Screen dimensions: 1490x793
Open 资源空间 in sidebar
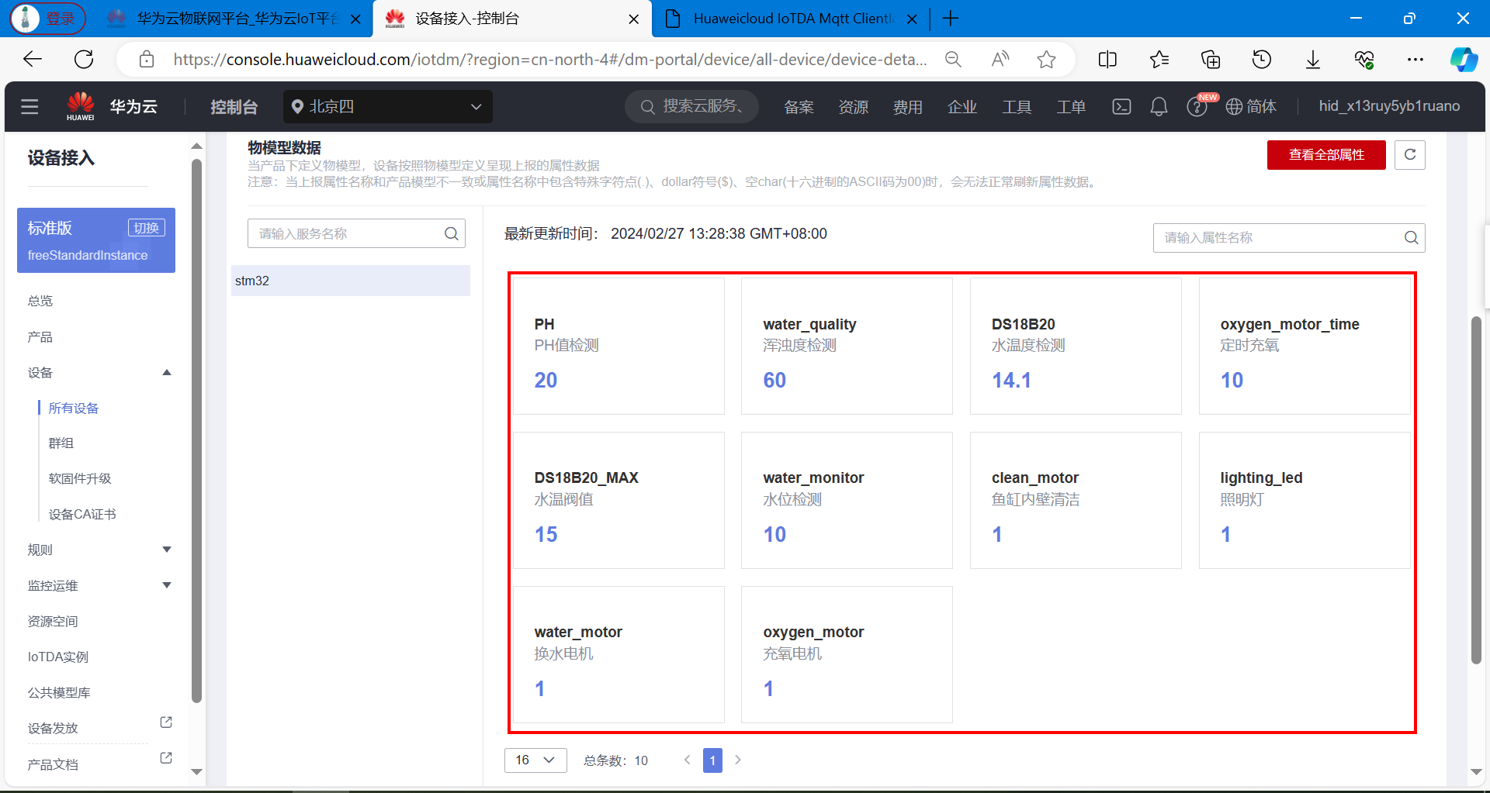coord(53,622)
